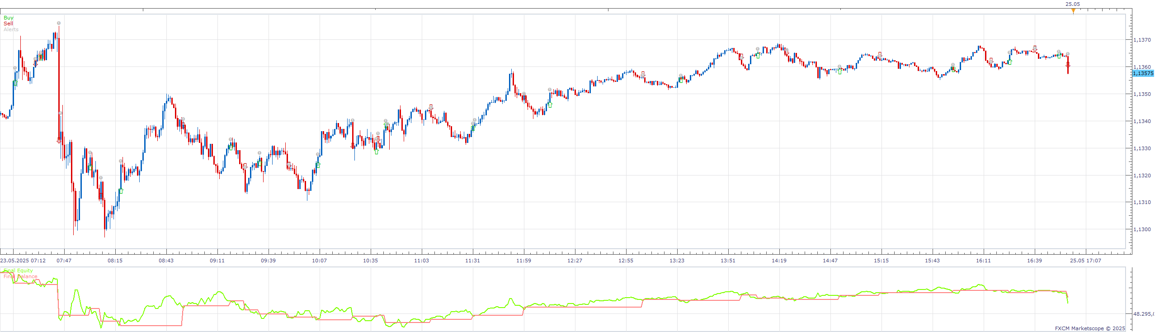
Task: Click the 14:47 time axis label
Action: click(x=830, y=261)
